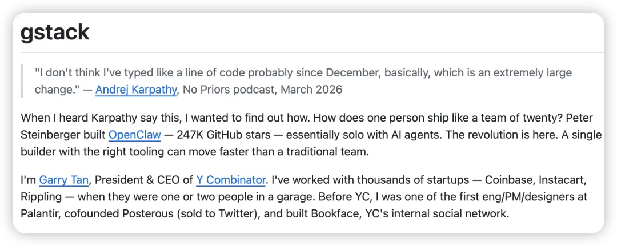The width and height of the screenshot is (617, 246).
Task: Click the "No Priors podcast, March 2026" text
Action: click(x=263, y=90)
